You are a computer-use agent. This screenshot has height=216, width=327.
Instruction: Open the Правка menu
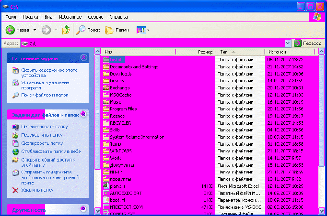30,17
